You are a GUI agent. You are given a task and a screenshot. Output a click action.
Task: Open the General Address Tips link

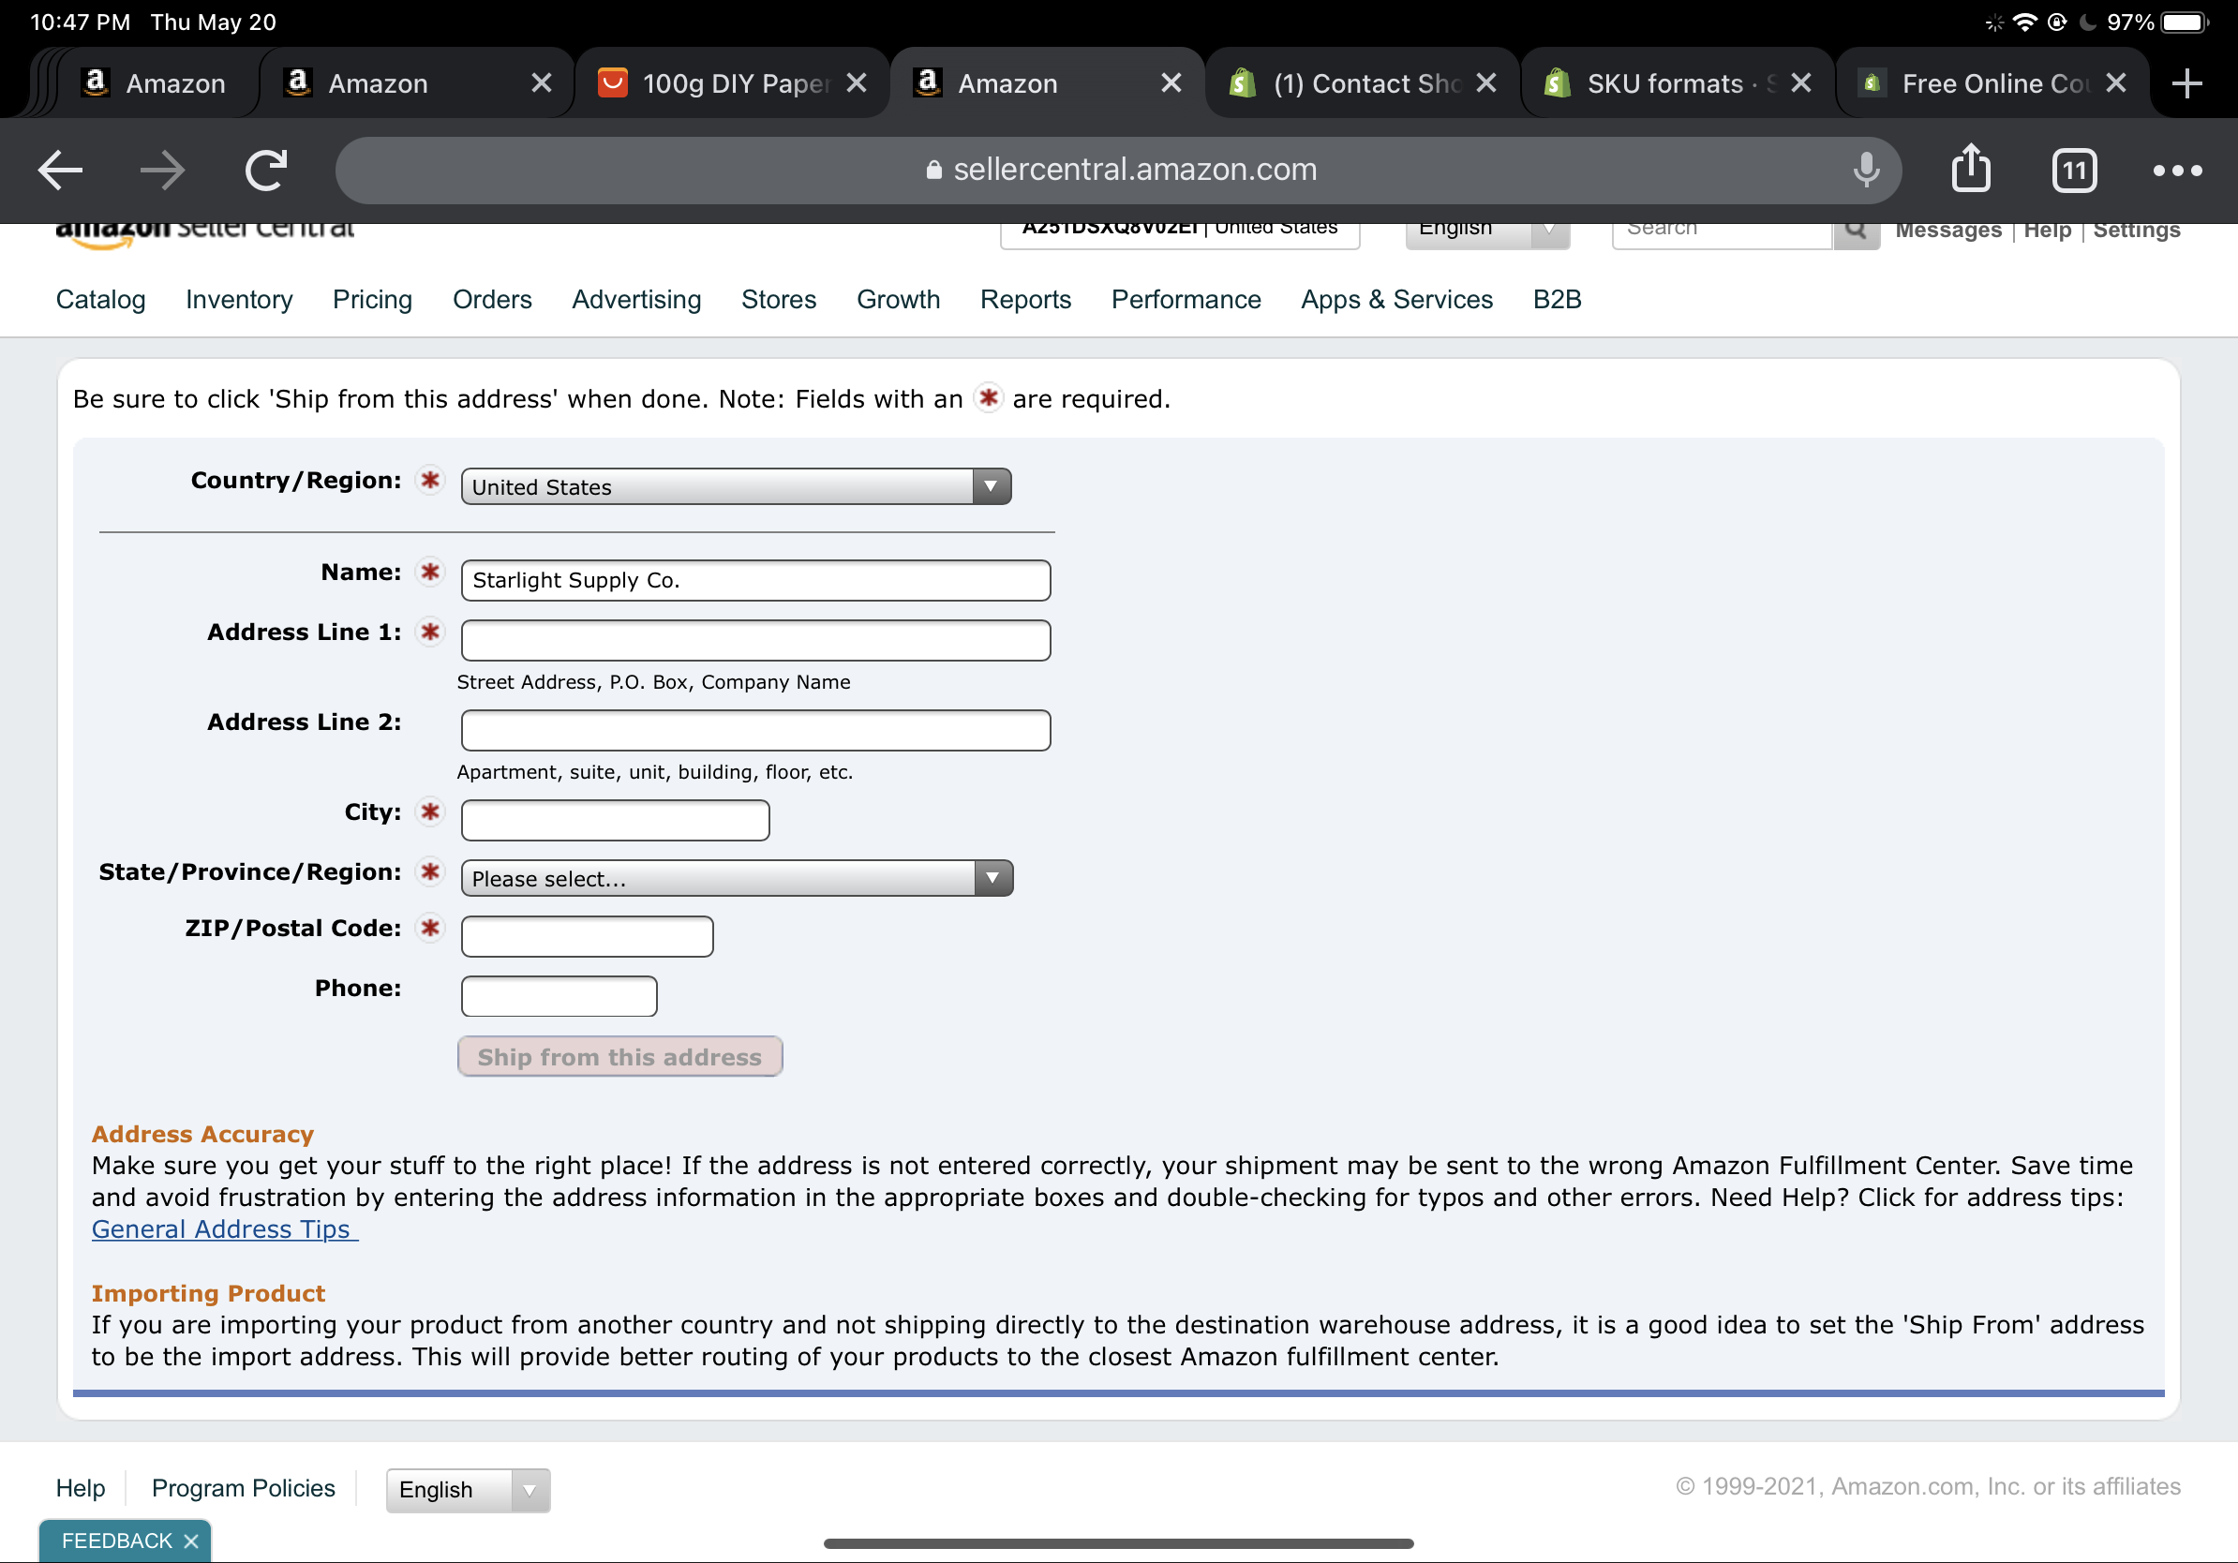(x=223, y=1228)
